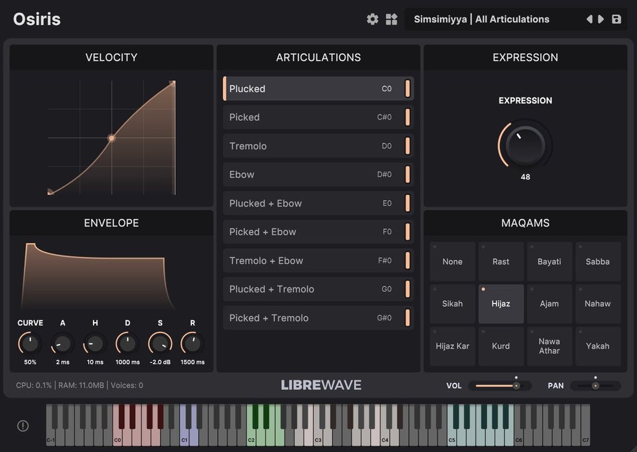Screen dimensions: 637x452
Task: Go to next preset with right arrow
Action: pyautogui.click(x=601, y=19)
